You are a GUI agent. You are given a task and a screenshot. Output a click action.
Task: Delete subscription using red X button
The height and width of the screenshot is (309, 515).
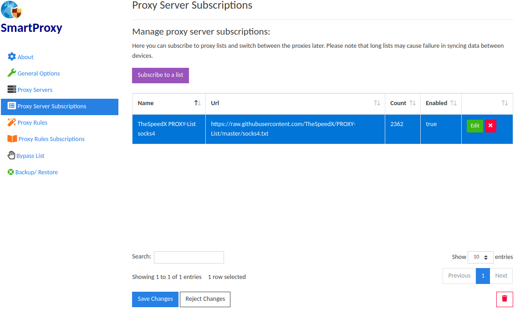490,126
